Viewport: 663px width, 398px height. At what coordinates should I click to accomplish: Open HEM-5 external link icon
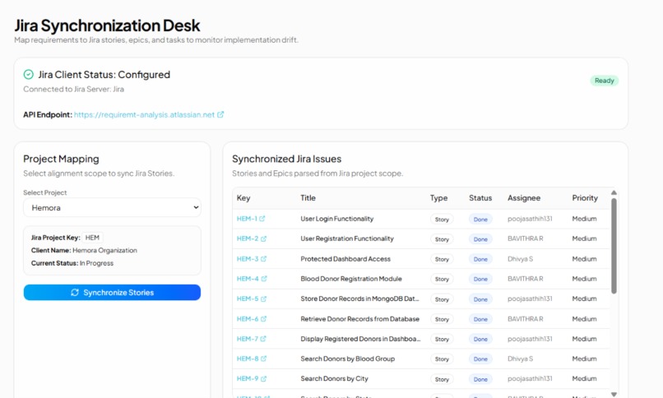pos(263,298)
